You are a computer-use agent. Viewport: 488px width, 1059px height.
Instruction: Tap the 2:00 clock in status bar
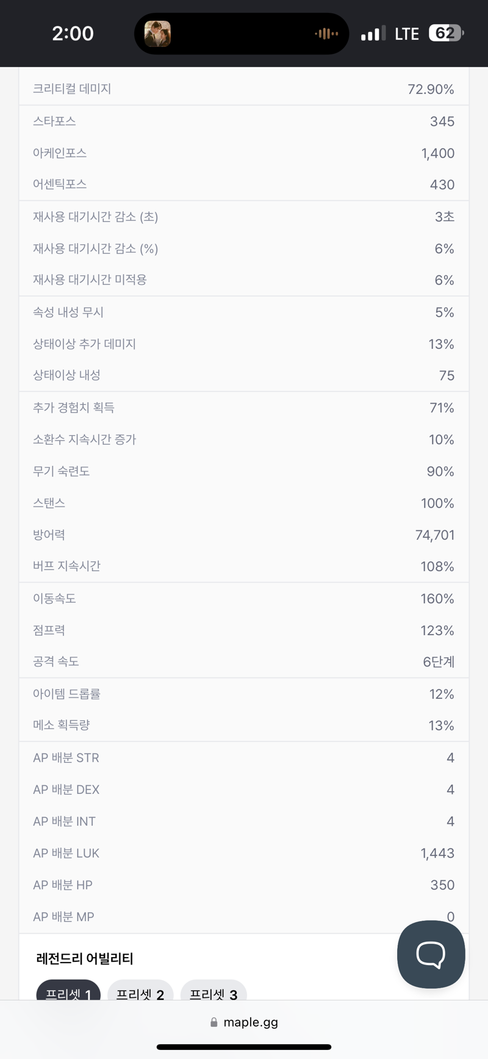click(x=73, y=33)
